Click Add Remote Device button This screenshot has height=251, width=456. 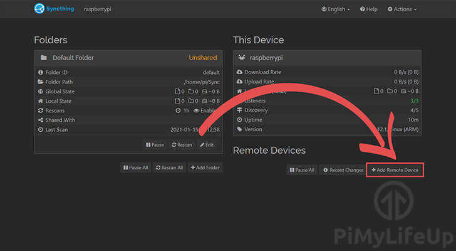pyautogui.click(x=395, y=170)
